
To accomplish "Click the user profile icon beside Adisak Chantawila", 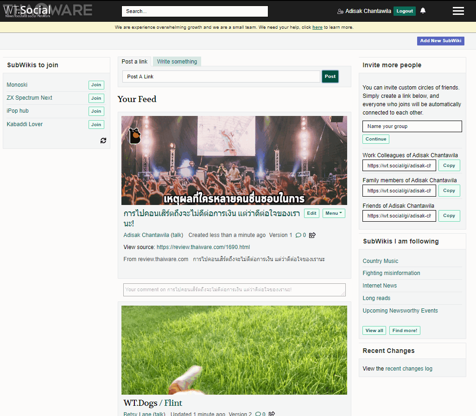I will tap(340, 11).
